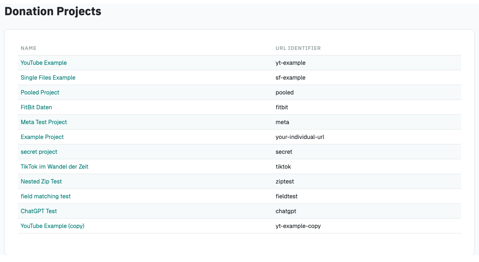The width and height of the screenshot is (479, 262).
Task: Open the YouTube Example project
Action: [44, 63]
